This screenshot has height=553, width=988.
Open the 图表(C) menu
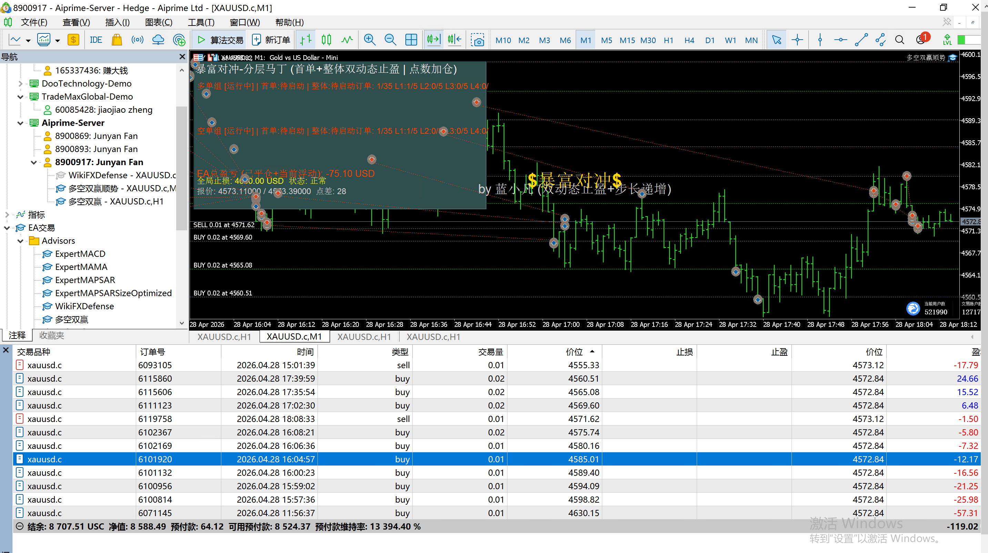coord(158,22)
